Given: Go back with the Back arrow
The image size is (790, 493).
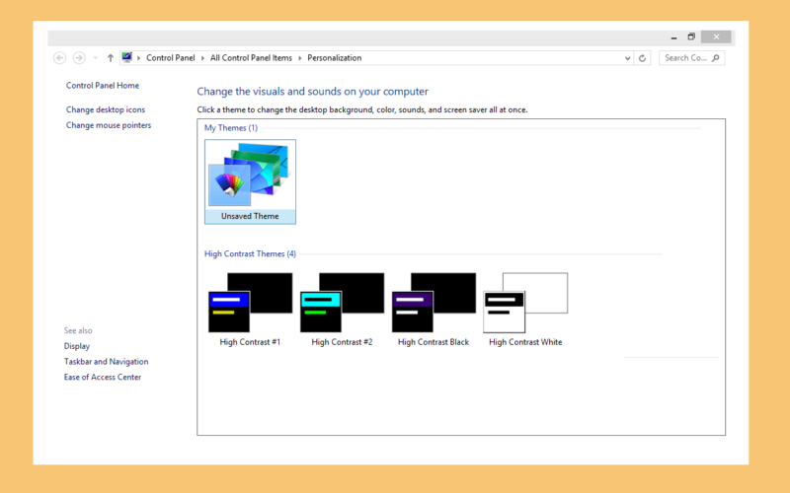Looking at the screenshot, I should point(59,58).
